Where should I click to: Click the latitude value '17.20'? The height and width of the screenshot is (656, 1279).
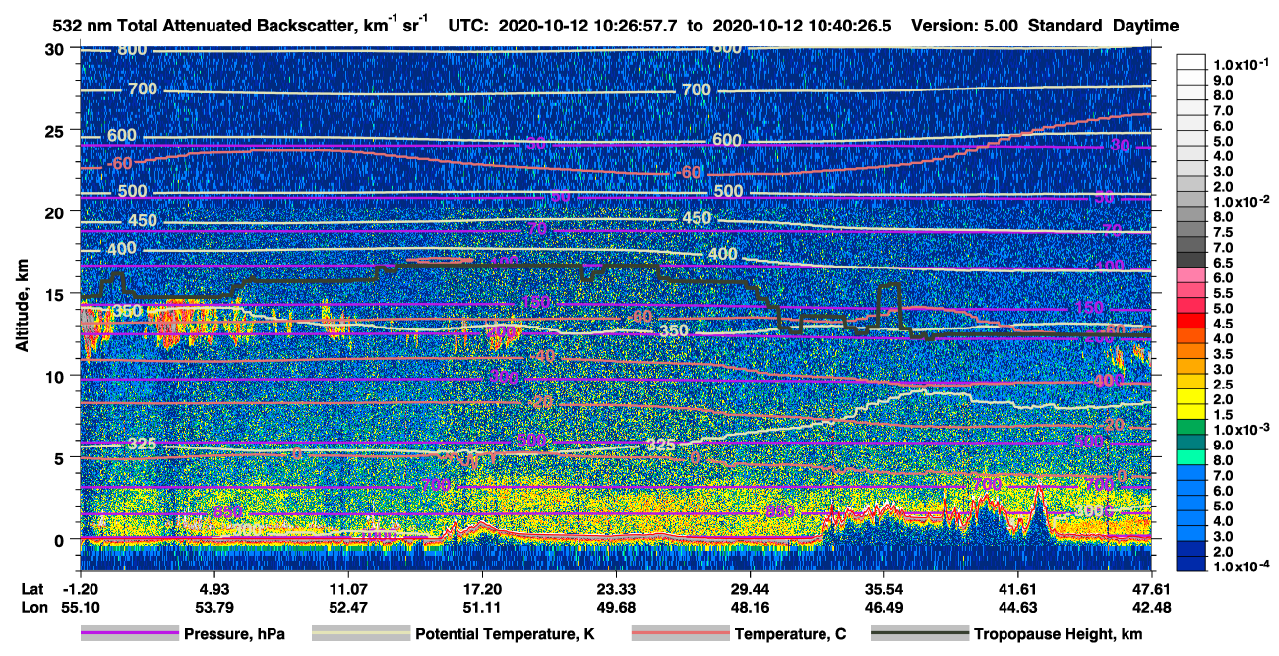(482, 588)
